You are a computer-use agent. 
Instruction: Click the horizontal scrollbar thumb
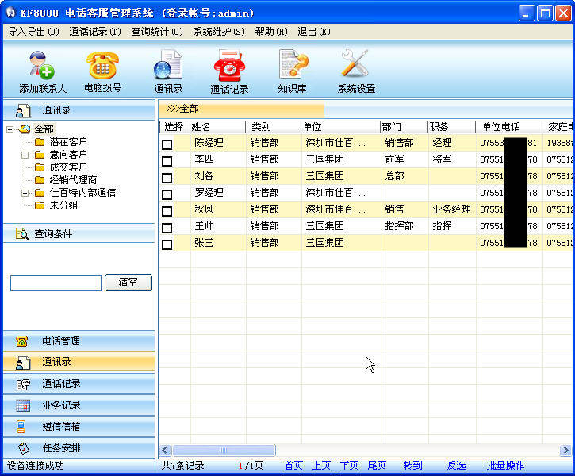(224, 450)
